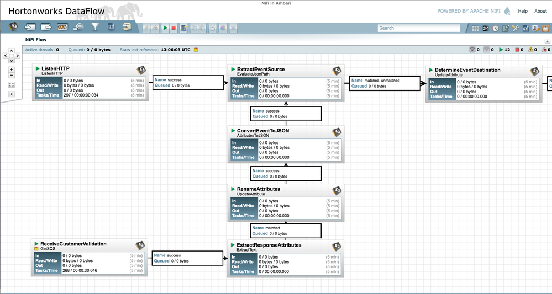Click the NiFi Flow breadcrumb
Screen dimensions: 552x294
coord(36,40)
